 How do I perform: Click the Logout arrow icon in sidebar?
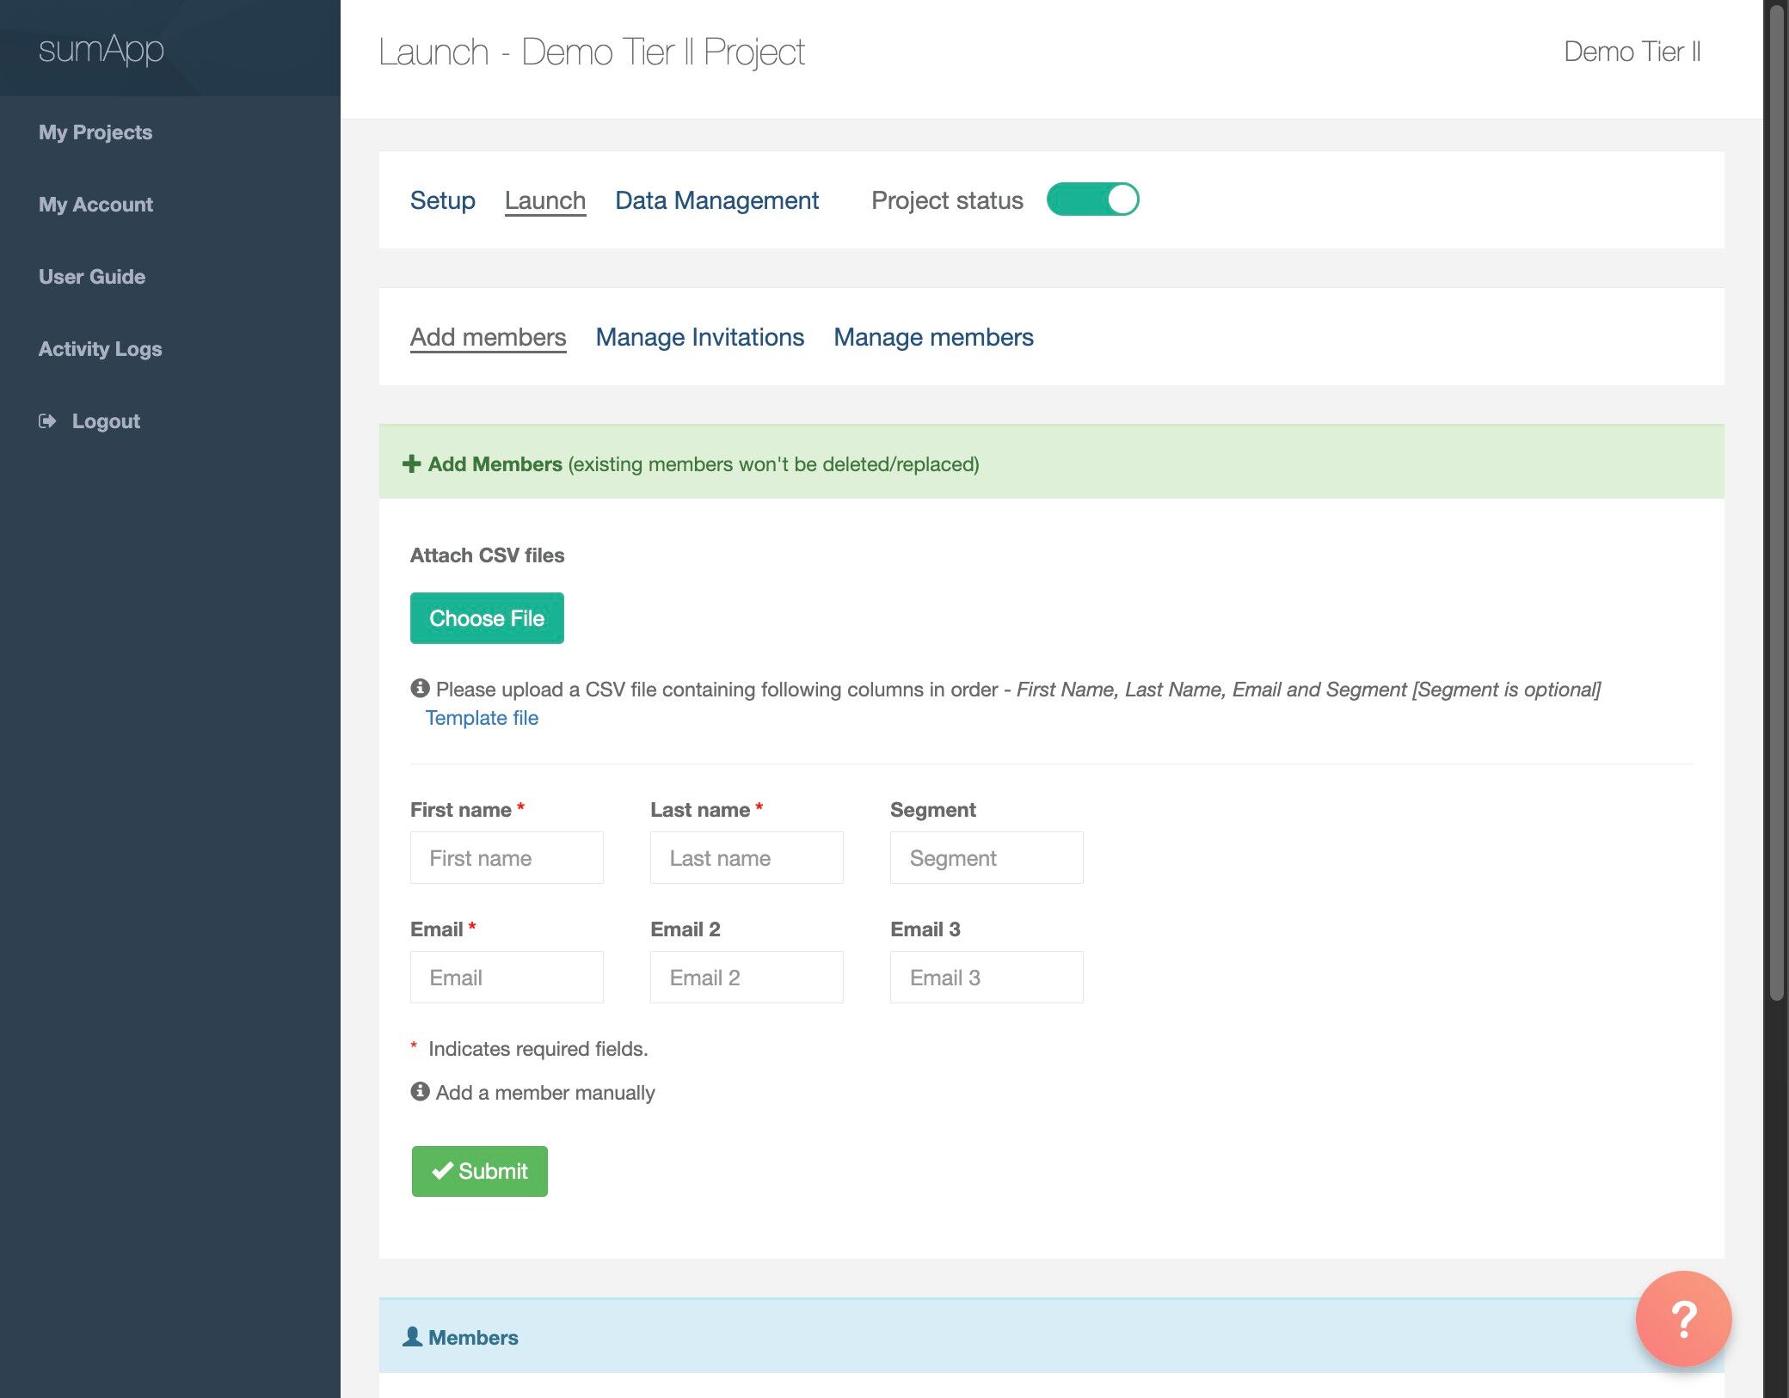tap(47, 421)
